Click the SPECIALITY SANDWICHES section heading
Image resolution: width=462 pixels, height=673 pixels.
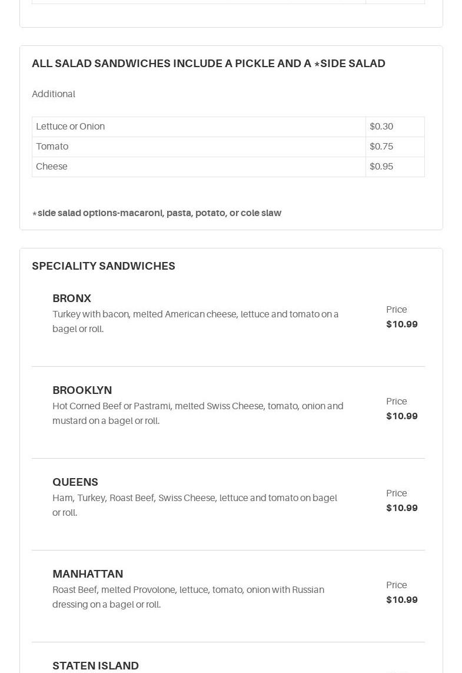click(x=104, y=266)
